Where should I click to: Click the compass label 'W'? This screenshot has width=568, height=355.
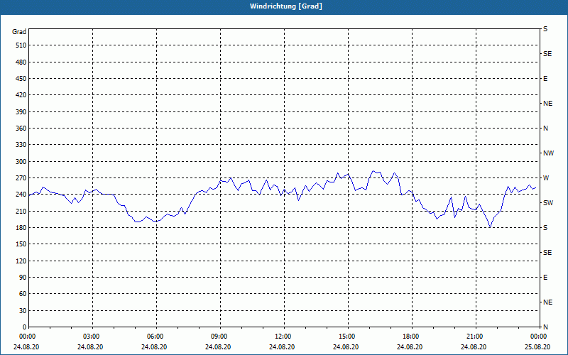pos(546,178)
